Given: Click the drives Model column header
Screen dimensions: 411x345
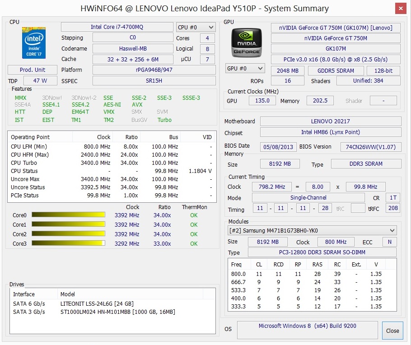Looking at the screenshot, I should pyautogui.click(x=130, y=294).
